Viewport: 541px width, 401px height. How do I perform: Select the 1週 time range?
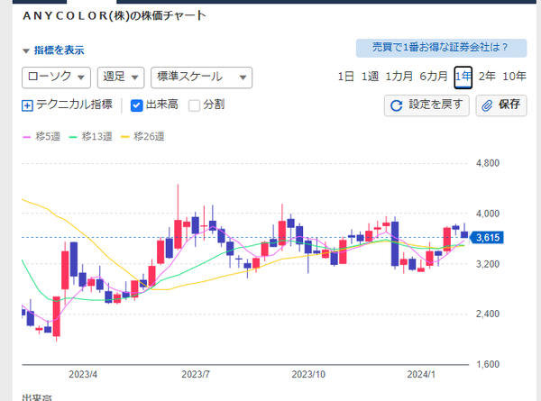tap(370, 77)
